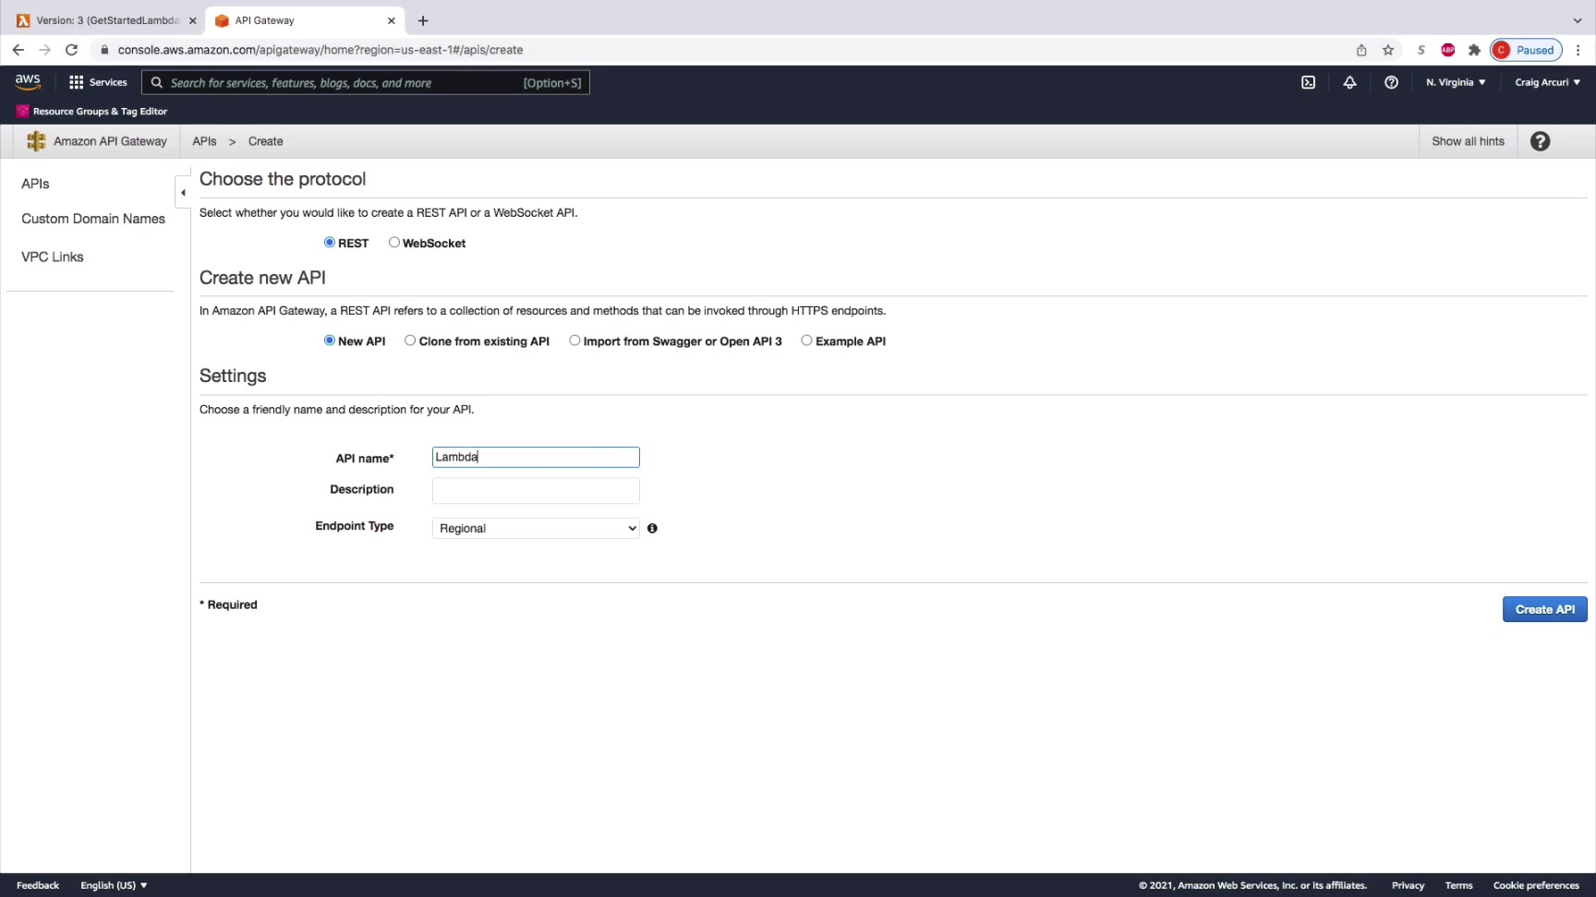
Task: Click the Description input field
Action: coord(536,491)
